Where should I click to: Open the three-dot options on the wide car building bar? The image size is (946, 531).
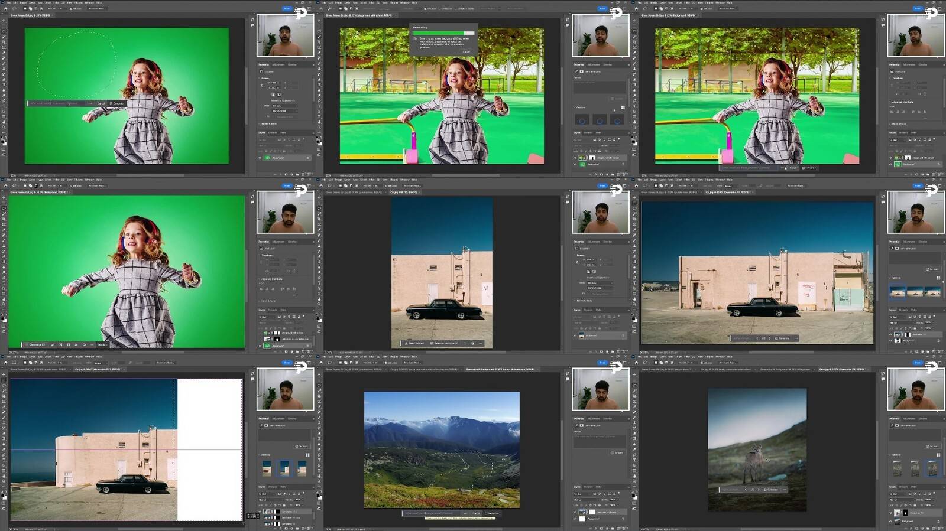pyautogui.click(x=796, y=338)
